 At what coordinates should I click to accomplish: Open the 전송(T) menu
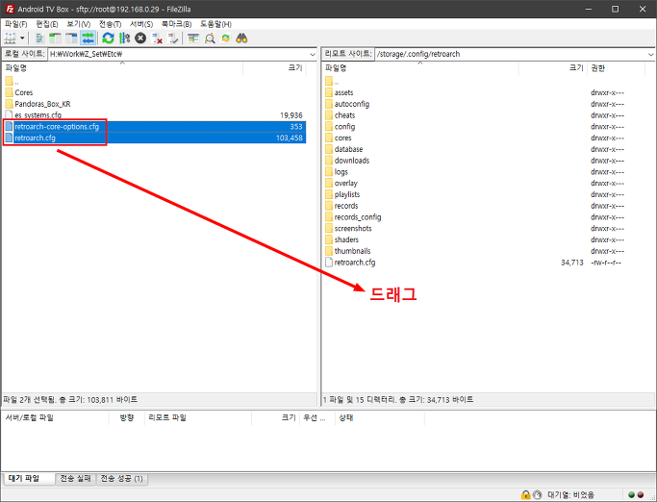click(111, 24)
